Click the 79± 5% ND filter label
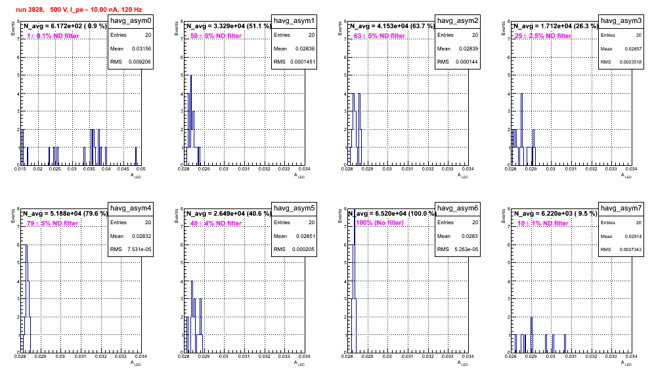The image size is (654, 375). point(53,224)
